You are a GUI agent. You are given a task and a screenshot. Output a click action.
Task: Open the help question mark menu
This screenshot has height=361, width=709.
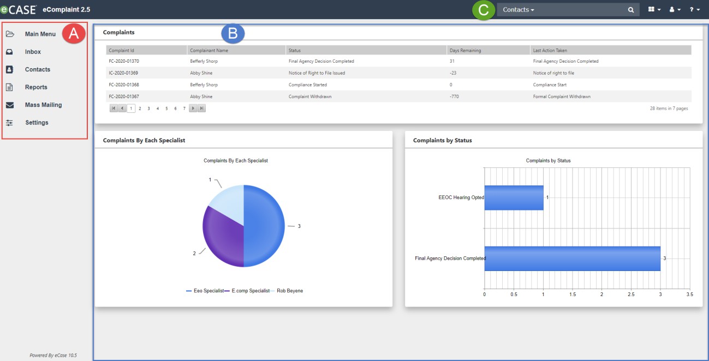click(695, 10)
